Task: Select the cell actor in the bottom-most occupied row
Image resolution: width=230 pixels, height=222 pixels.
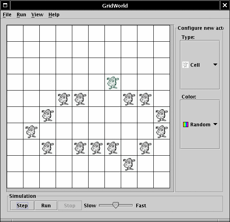Action: coord(129,164)
